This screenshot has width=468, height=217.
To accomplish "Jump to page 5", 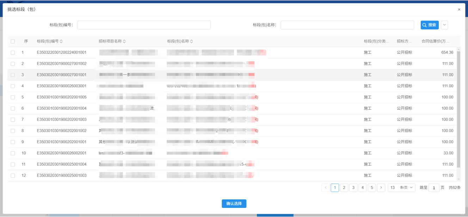I will click(372, 188).
